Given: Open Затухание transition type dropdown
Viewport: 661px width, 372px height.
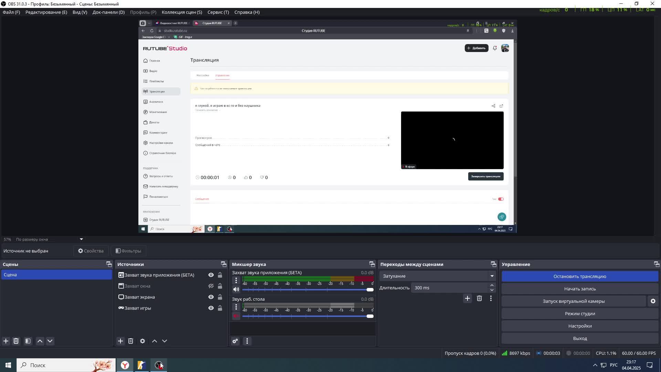Looking at the screenshot, I should [x=438, y=276].
